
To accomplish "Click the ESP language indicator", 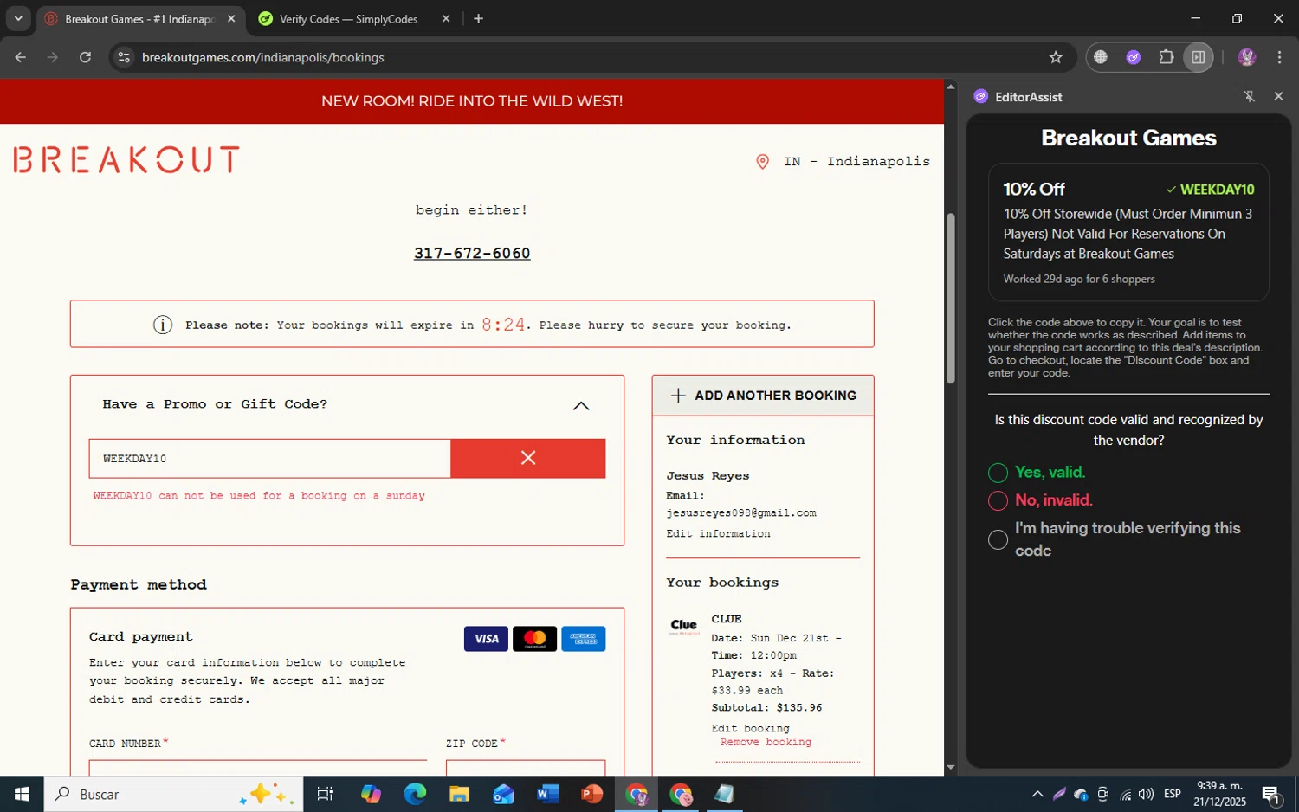I will click(x=1173, y=794).
